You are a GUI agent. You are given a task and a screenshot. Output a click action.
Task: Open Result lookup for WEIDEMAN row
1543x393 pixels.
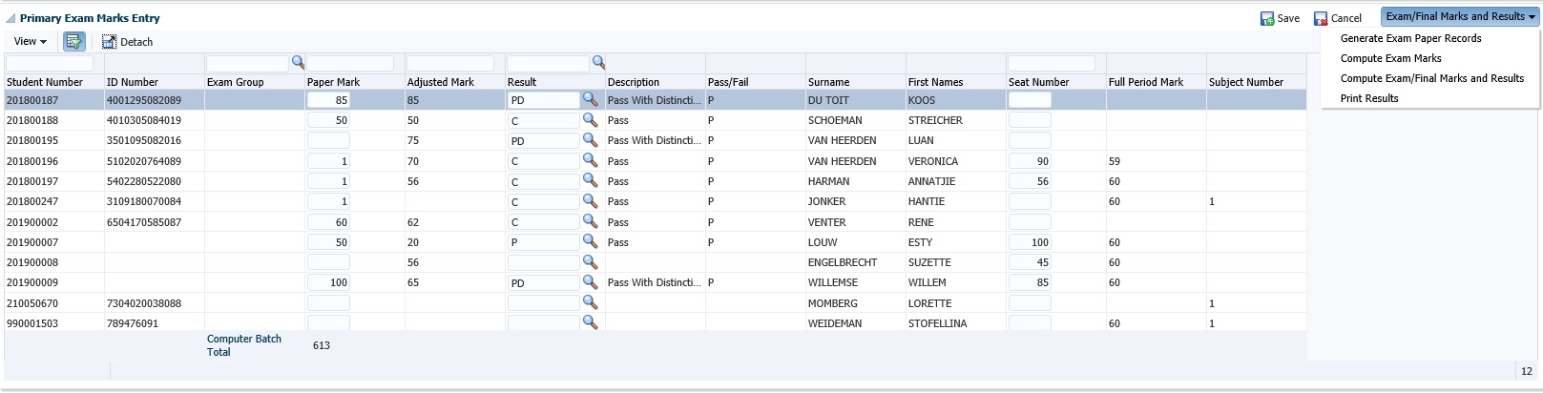590,322
